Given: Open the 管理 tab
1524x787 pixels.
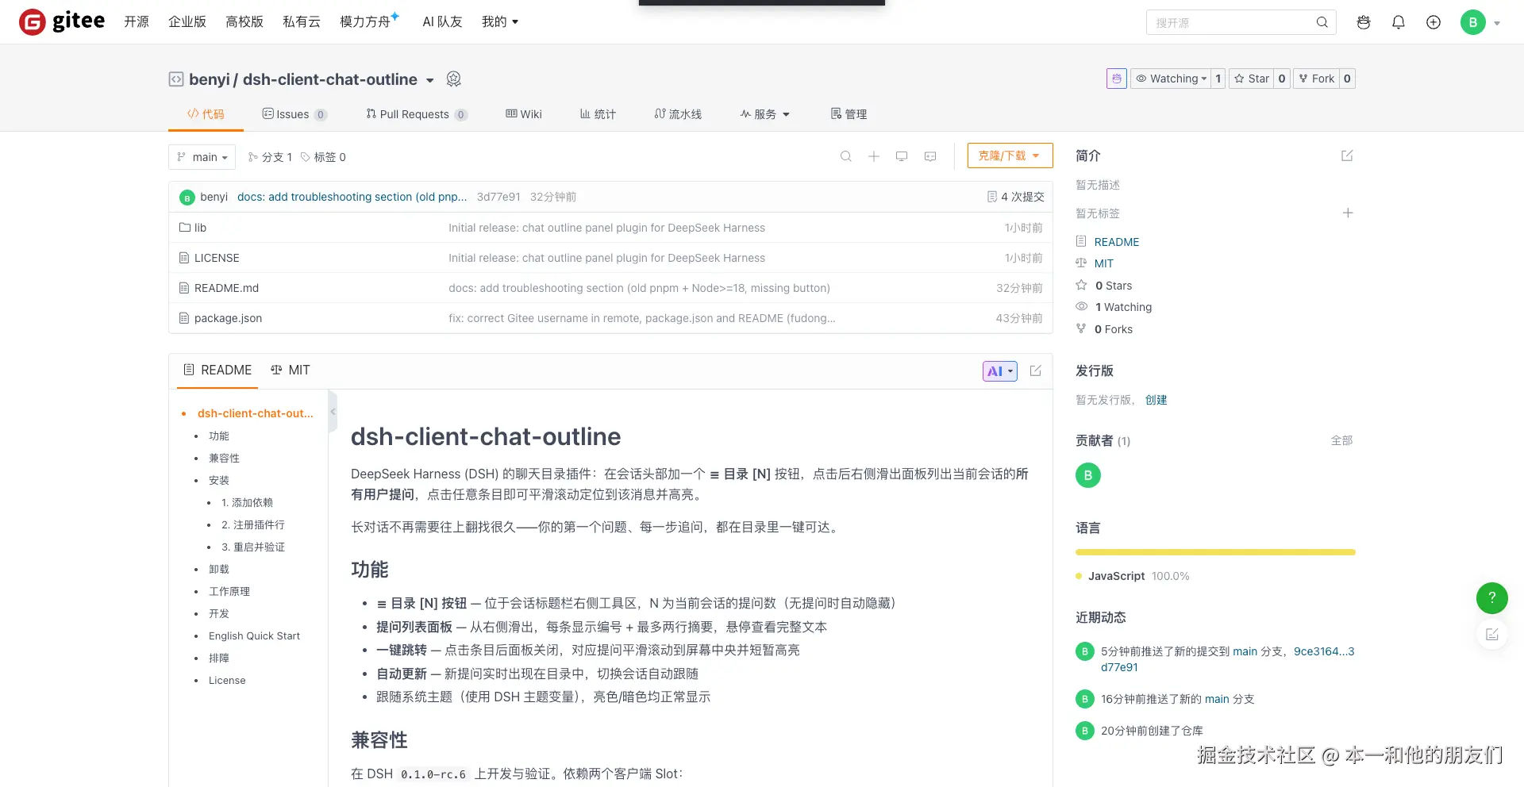Looking at the screenshot, I should click(x=849, y=114).
